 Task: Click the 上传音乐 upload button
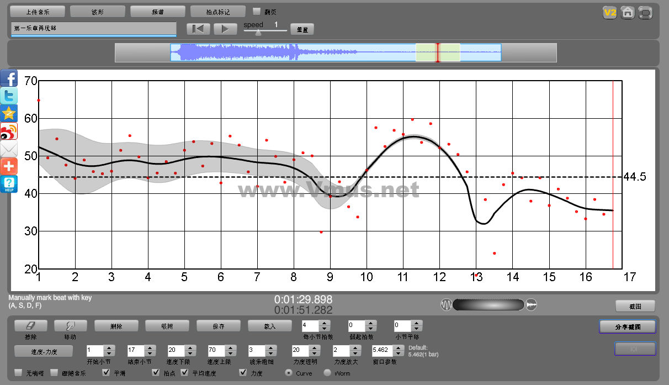pyautogui.click(x=38, y=12)
